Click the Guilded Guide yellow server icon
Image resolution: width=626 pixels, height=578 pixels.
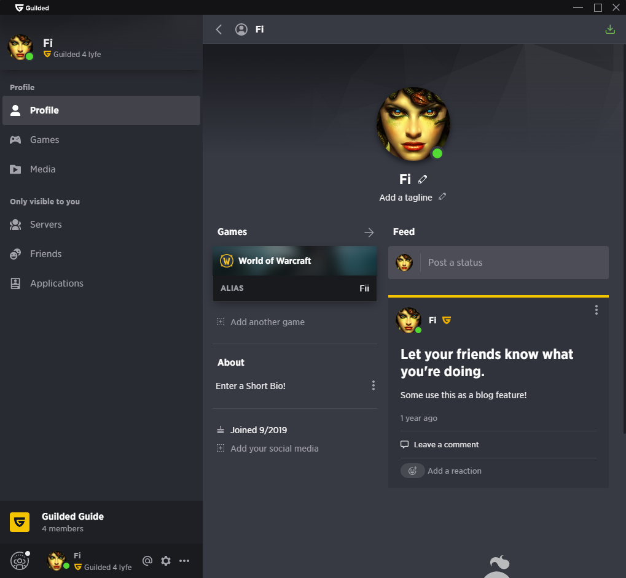point(20,522)
